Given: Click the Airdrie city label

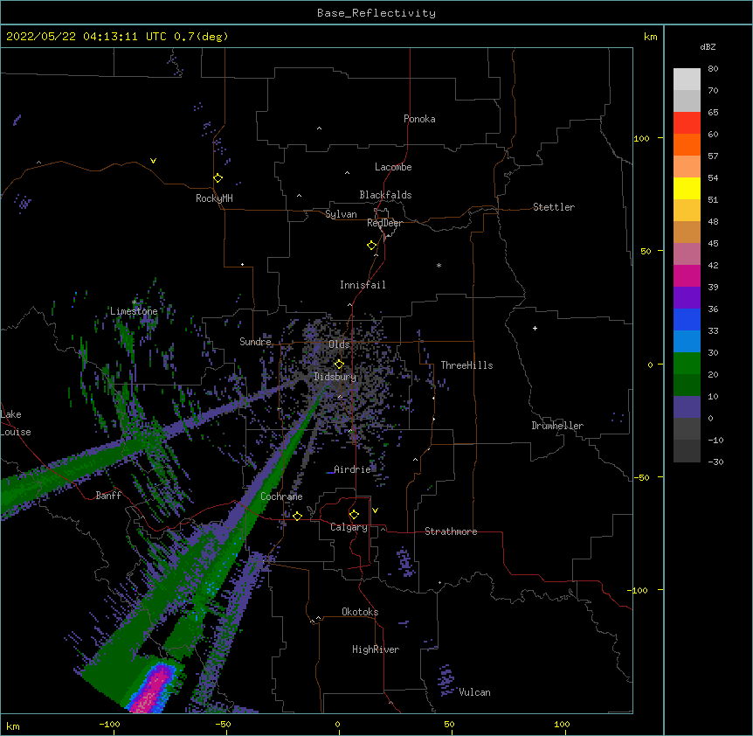Looking at the screenshot, I should tap(352, 469).
